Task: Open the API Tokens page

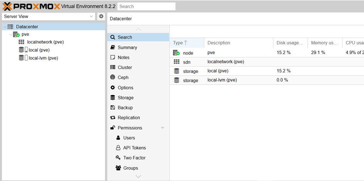Action: [x=138, y=148]
